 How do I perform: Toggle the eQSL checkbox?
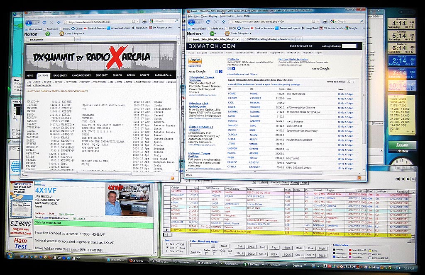[x=222, y=254]
